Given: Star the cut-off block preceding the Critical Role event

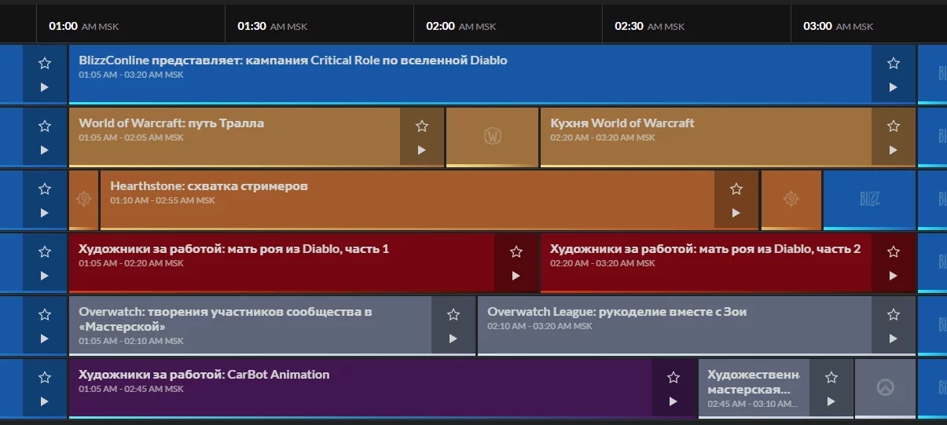Looking at the screenshot, I should (x=45, y=63).
